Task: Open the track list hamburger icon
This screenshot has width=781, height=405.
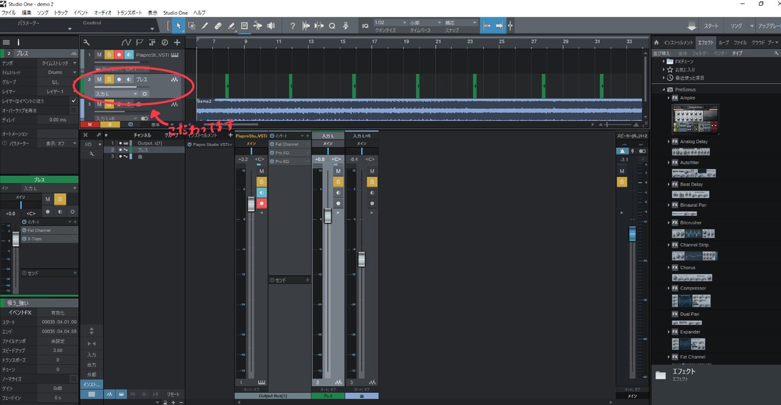Action: [x=6, y=42]
